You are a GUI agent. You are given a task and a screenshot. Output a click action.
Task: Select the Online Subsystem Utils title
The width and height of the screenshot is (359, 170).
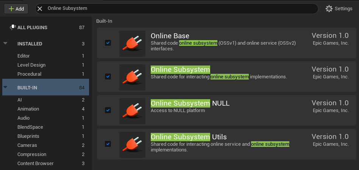(x=189, y=137)
